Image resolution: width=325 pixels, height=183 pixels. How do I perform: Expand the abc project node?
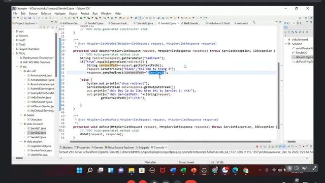(x=14, y=32)
